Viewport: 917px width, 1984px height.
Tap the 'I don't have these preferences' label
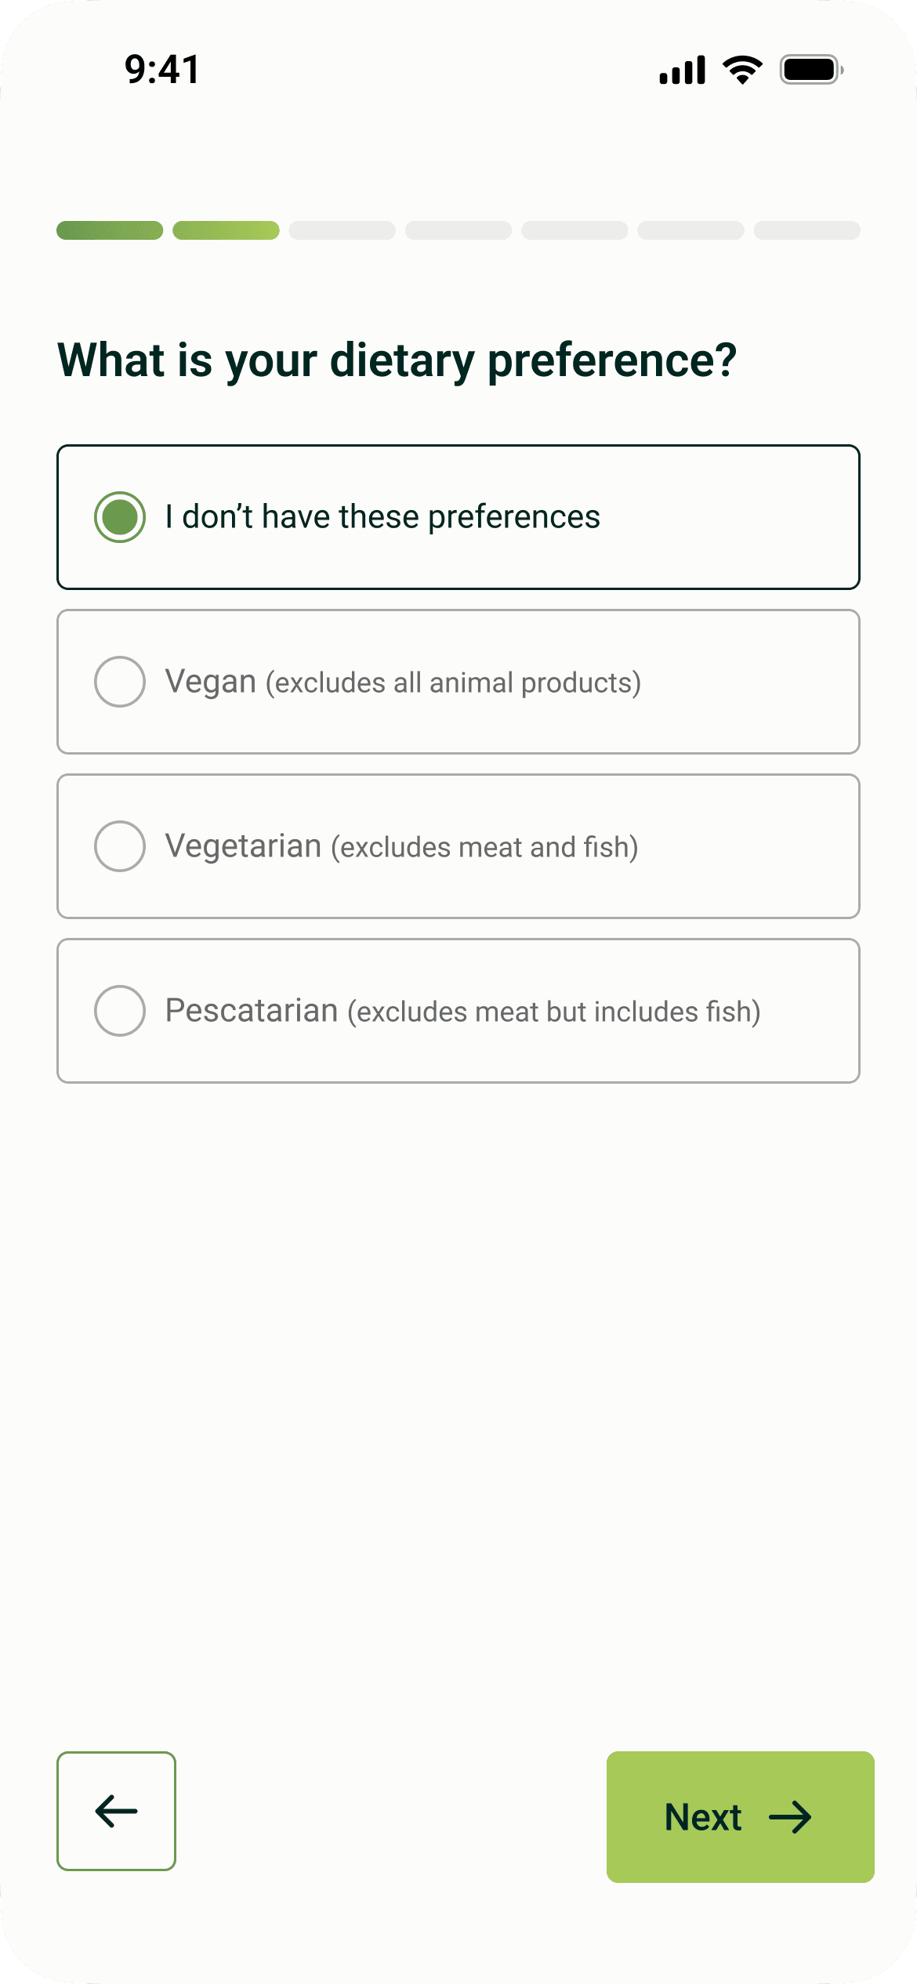pos(382,517)
